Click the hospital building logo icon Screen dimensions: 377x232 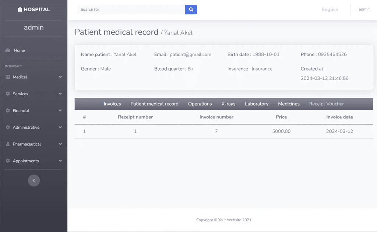[20, 9]
